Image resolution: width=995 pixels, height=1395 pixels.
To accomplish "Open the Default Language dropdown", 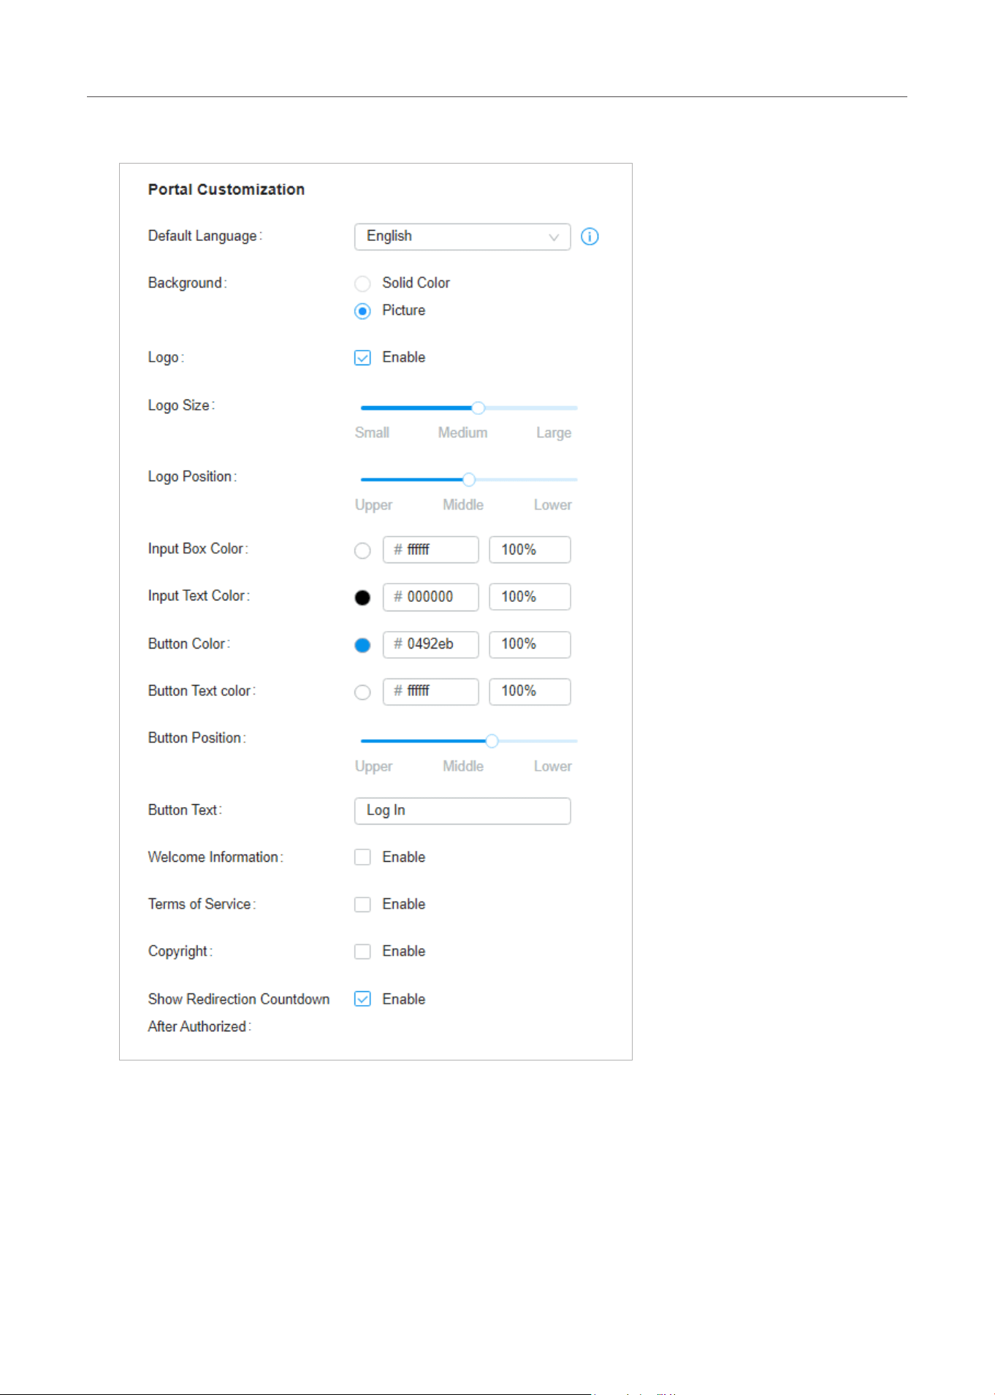I will tap(462, 237).
